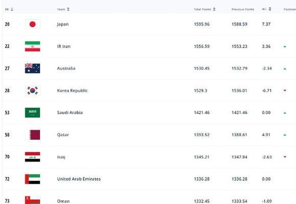Click the Saudi Arabia flag icon

(x=33, y=113)
